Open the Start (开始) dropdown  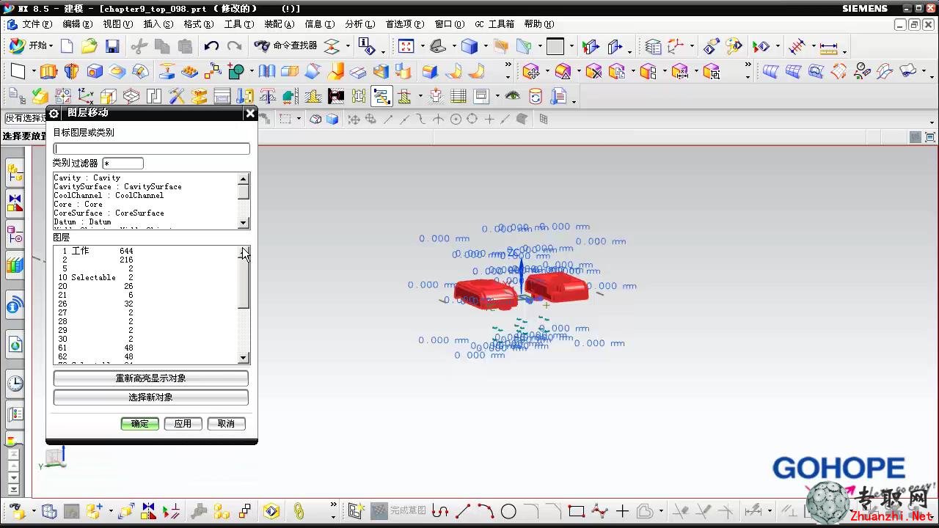tap(31, 45)
